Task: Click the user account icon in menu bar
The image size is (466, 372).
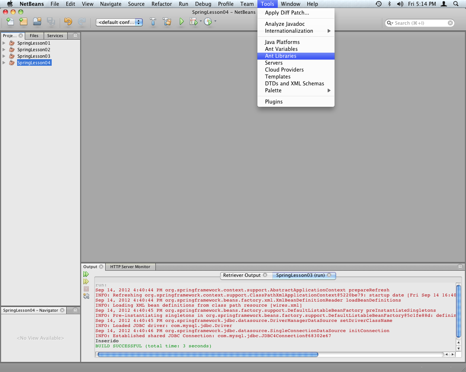Action: pyautogui.click(x=444, y=4)
